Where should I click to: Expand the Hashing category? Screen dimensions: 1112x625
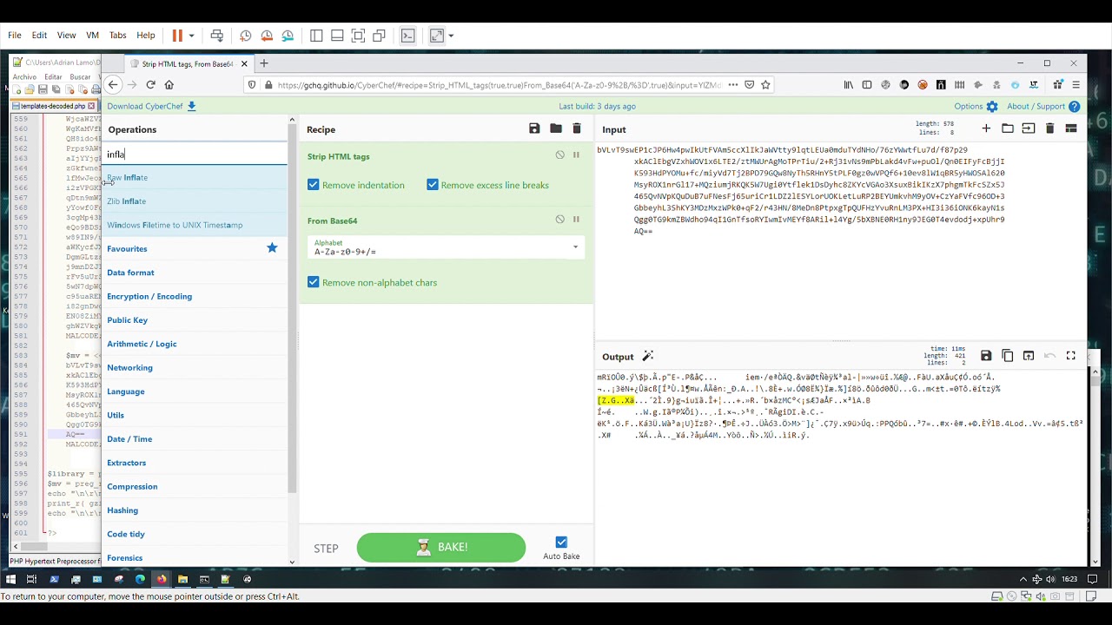click(x=194, y=510)
